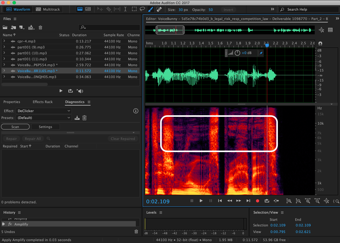Image resolution: width=340 pixels, height=243 pixels.
Task: Click the DeClicker info icon
Action: (136, 111)
